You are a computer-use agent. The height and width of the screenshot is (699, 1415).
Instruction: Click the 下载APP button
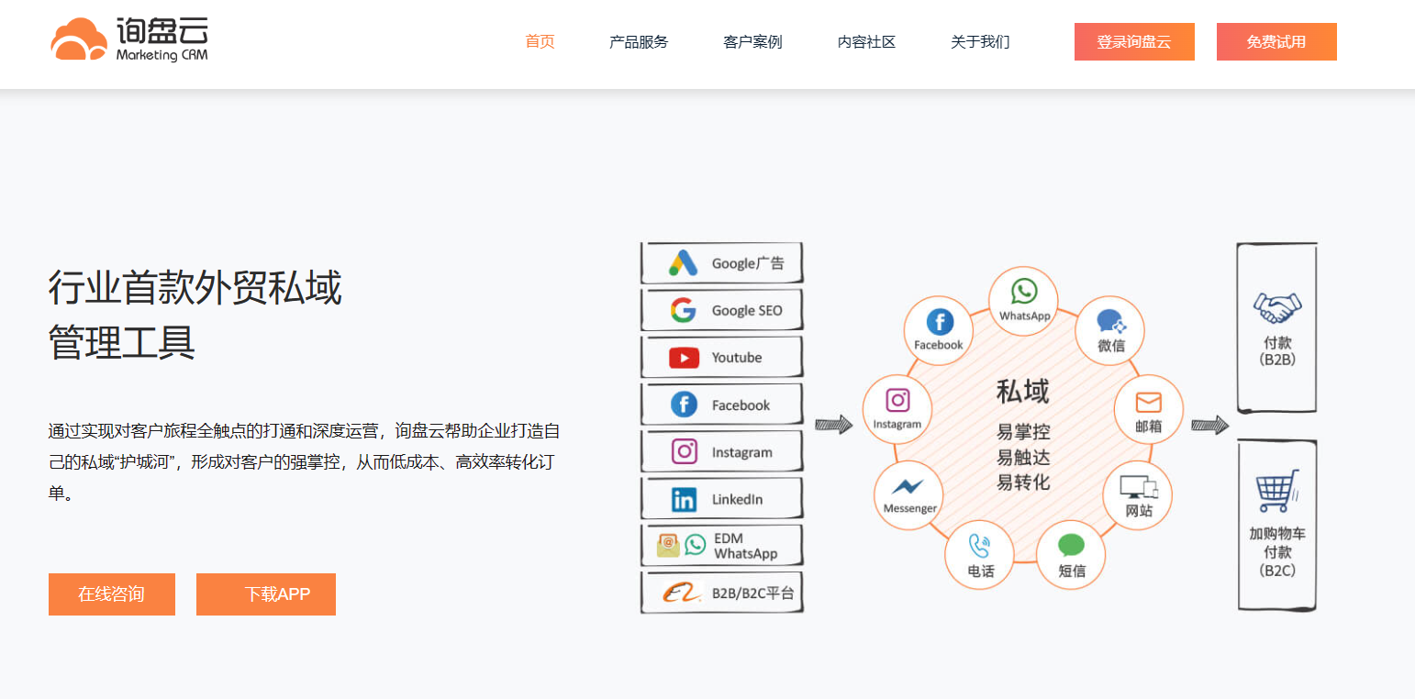[x=266, y=594]
